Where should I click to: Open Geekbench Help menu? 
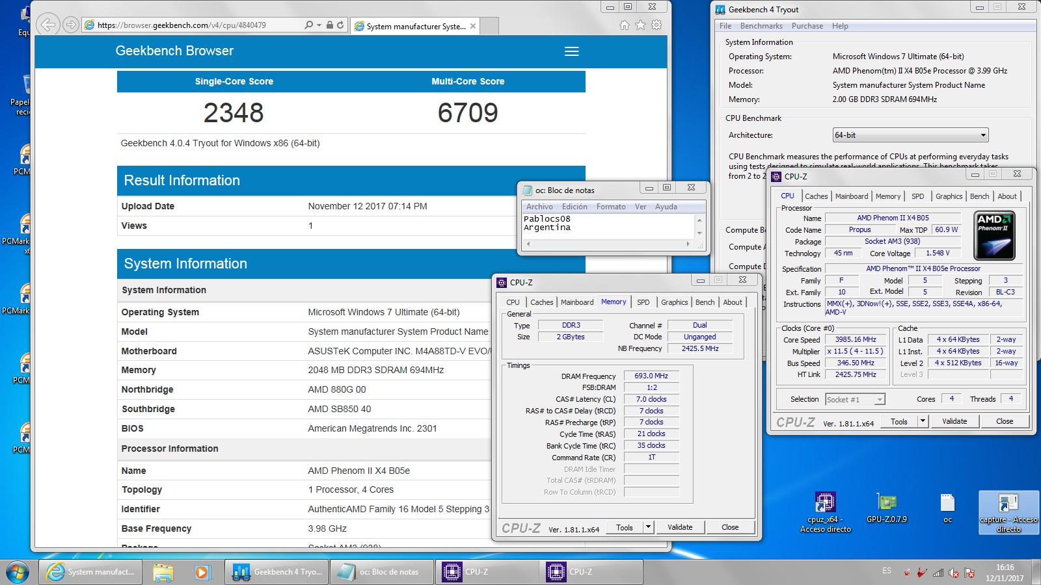coord(840,26)
